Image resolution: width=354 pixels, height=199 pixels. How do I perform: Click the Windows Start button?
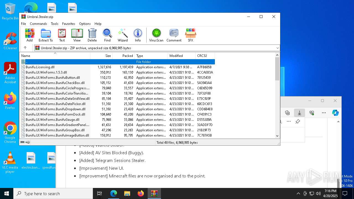click(x=7, y=193)
